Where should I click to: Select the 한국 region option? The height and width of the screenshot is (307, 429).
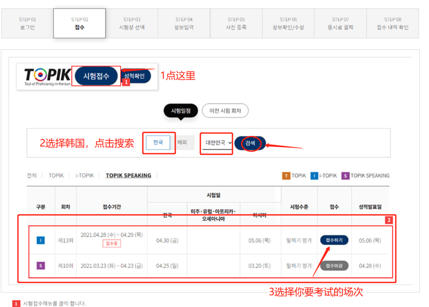coord(158,142)
